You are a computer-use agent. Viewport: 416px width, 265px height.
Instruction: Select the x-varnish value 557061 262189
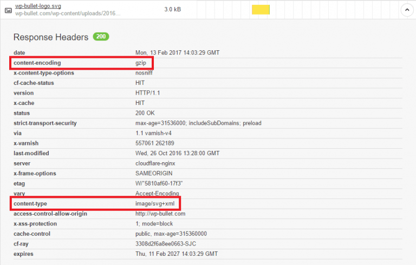click(x=155, y=143)
